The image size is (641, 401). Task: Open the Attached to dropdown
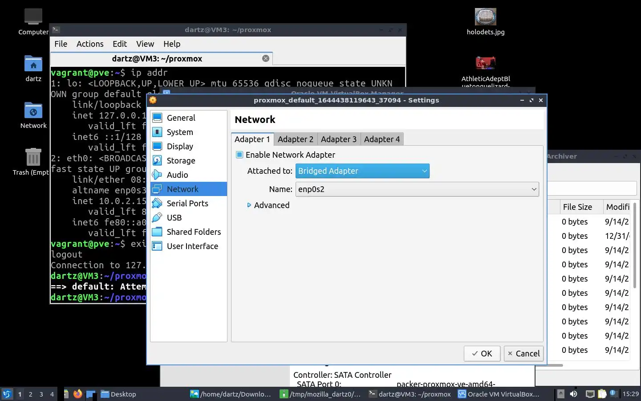[362, 171]
